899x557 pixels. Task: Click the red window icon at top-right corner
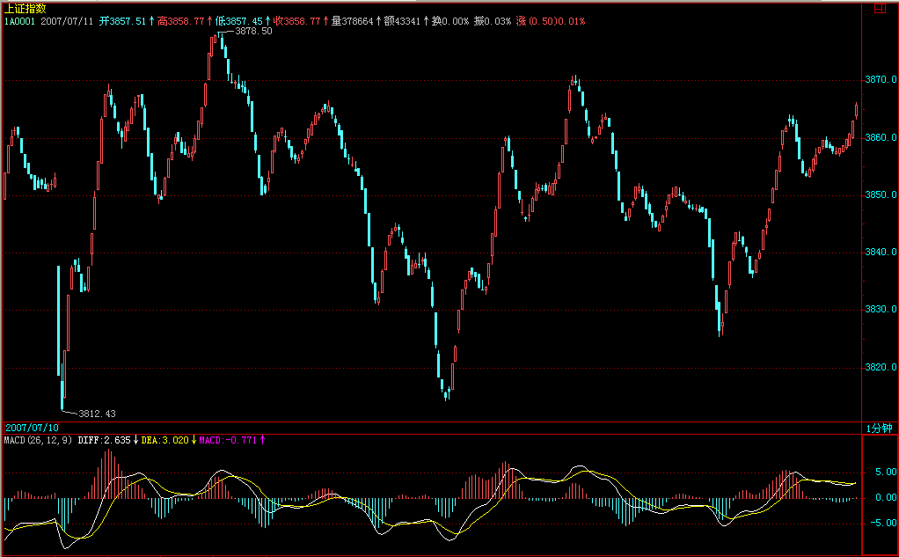880,9
